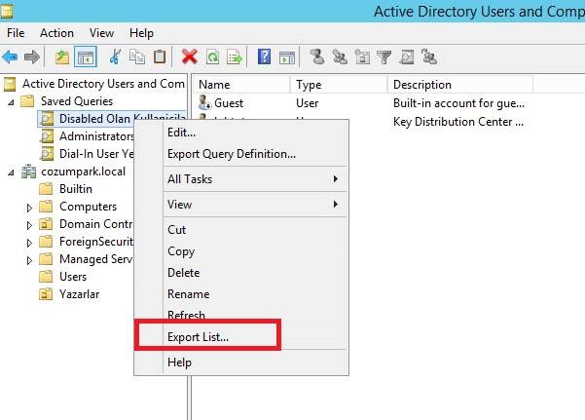This screenshot has width=585, height=420.
Task: Sort by the Name column header
Action: 241,85
